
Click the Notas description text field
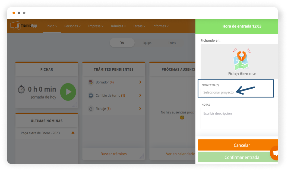[239, 118]
